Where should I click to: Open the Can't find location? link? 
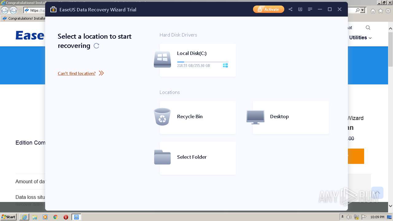pos(76,73)
